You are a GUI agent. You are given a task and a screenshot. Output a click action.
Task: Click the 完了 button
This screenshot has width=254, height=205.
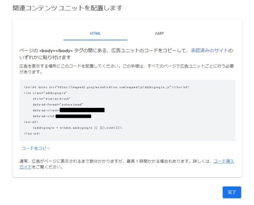232,192
